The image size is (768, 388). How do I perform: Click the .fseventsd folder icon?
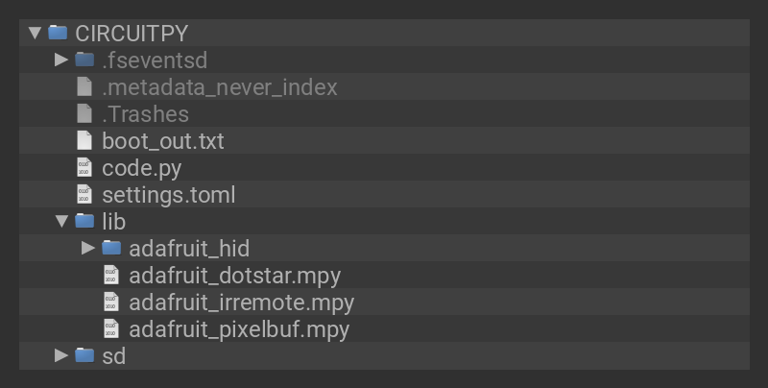tap(84, 60)
